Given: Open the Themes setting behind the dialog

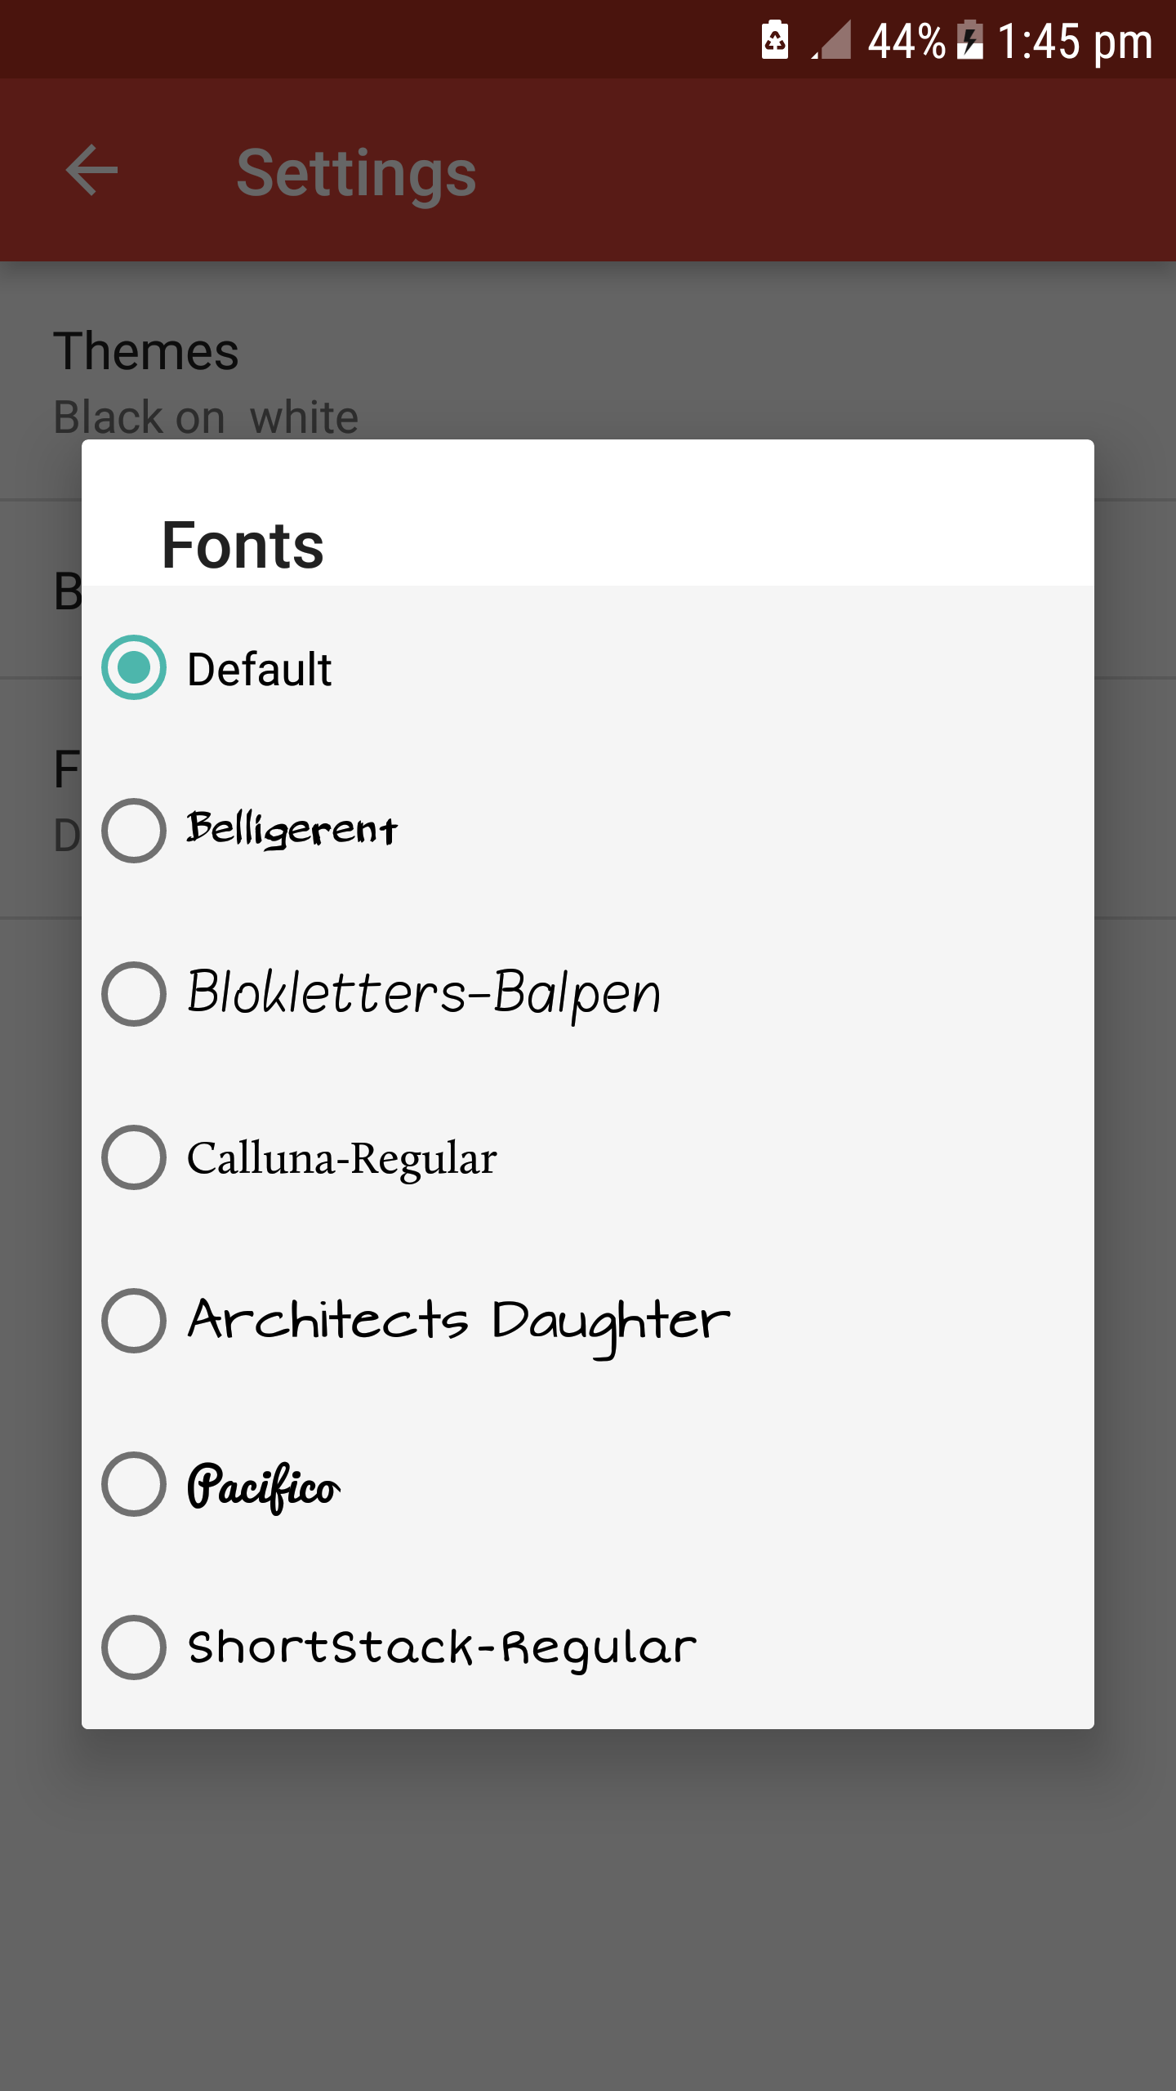Looking at the screenshot, I should pos(146,351).
